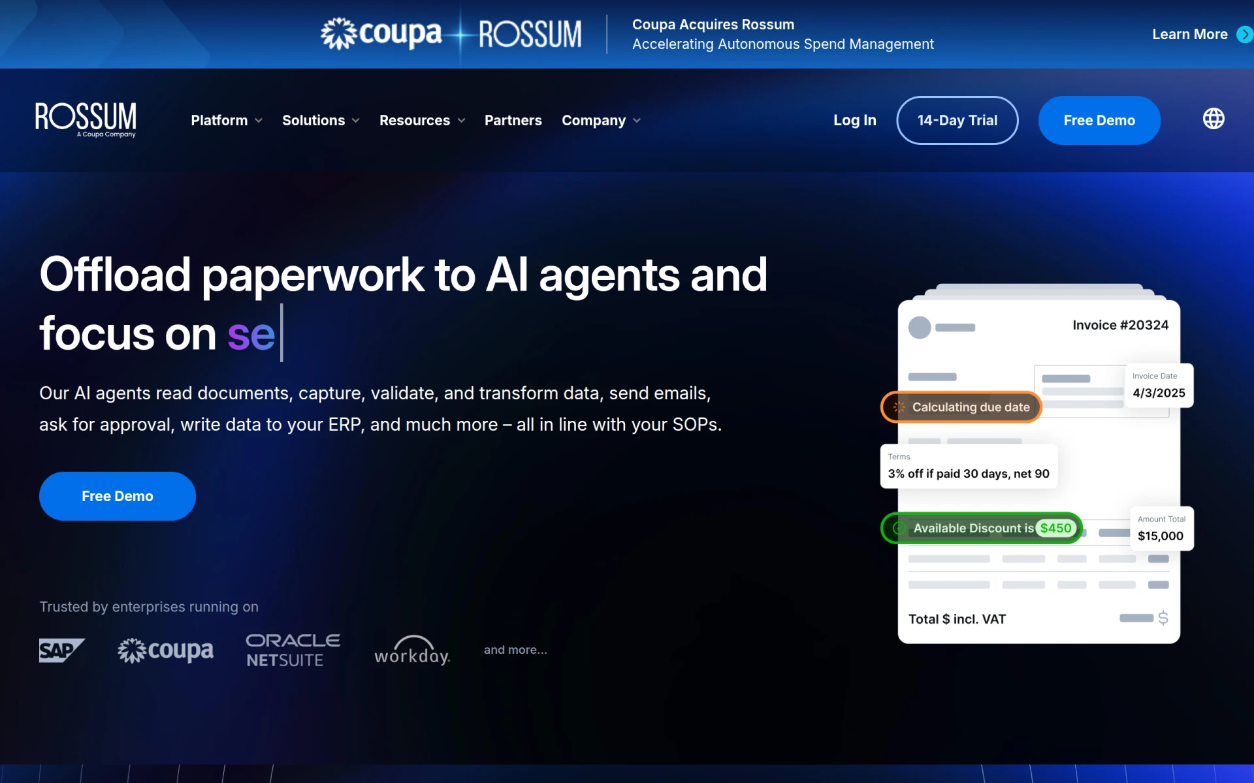Click the Rossum logo in the navbar
This screenshot has width=1254, height=783.
86,119
